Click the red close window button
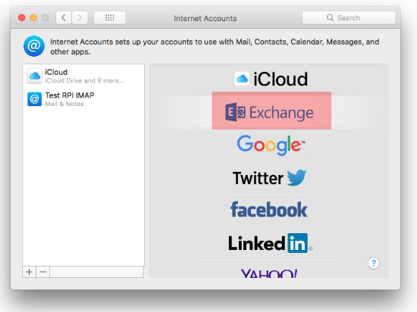The image size is (417, 312). (21, 17)
